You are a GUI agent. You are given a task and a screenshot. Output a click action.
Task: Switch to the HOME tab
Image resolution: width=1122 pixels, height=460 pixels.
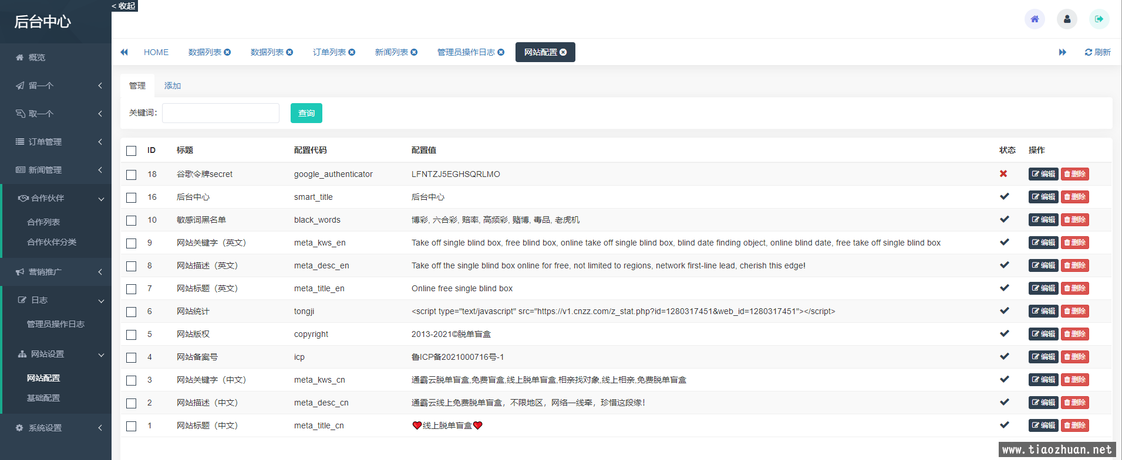point(156,52)
